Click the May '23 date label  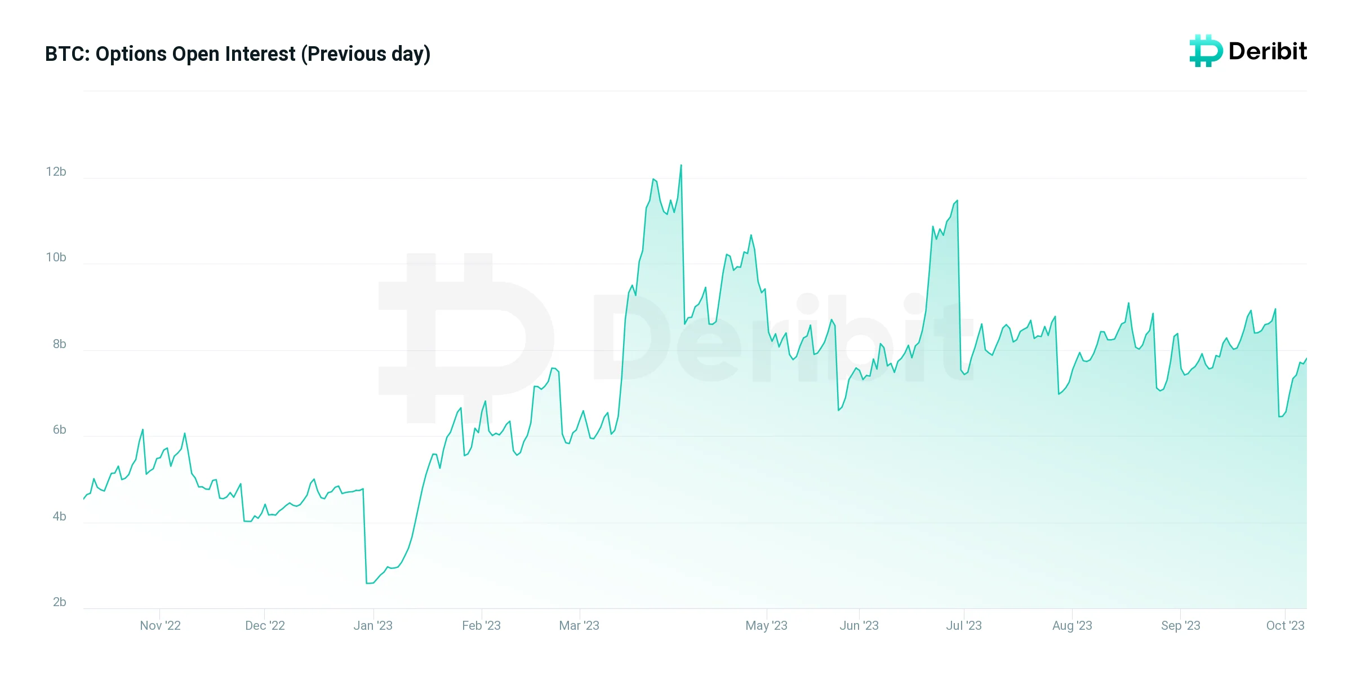coord(766,625)
